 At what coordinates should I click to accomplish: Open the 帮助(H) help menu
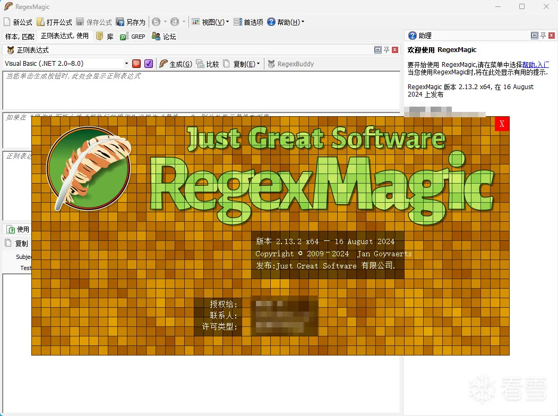click(286, 22)
